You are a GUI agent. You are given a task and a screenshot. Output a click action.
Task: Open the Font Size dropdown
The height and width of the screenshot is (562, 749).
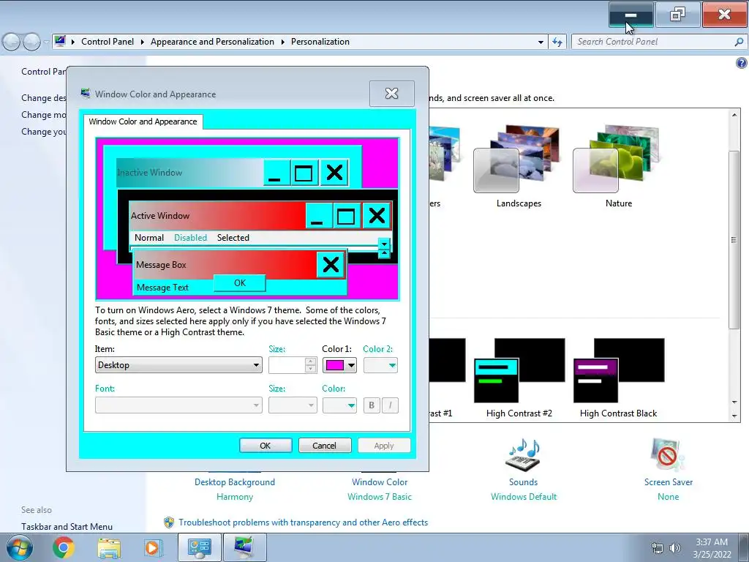[293, 405]
